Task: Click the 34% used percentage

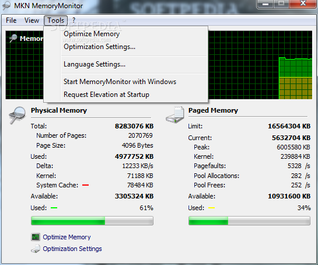Action: pos(304,208)
